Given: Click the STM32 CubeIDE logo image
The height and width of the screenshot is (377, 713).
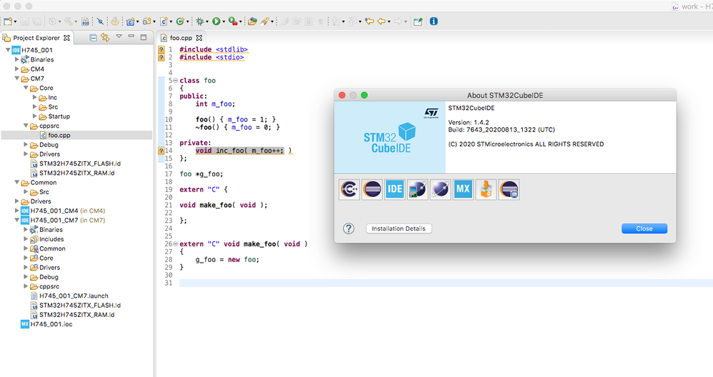Looking at the screenshot, I should 389,137.
